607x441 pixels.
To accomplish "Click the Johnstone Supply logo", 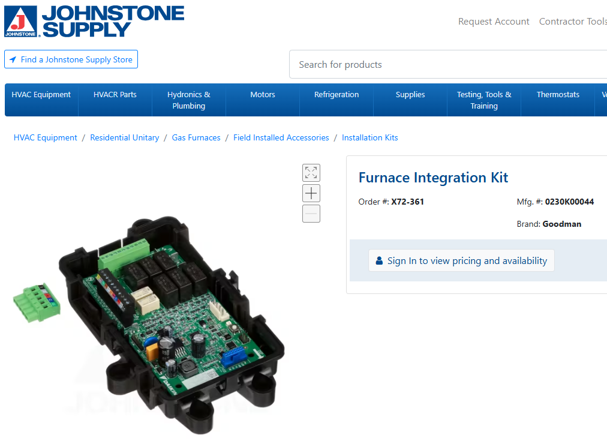I will tap(94, 21).
